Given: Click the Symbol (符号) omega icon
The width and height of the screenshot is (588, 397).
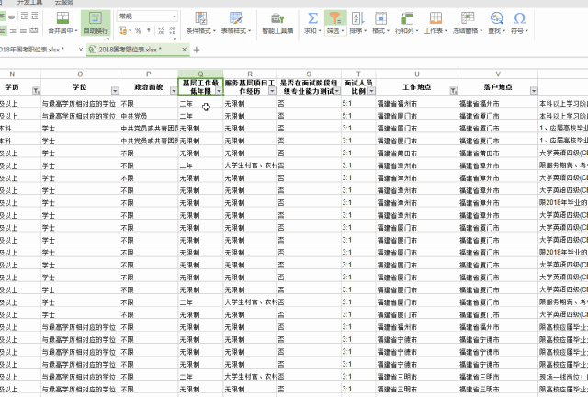Looking at the screenshot, I should pyautogui.click(x=519, y=18).
